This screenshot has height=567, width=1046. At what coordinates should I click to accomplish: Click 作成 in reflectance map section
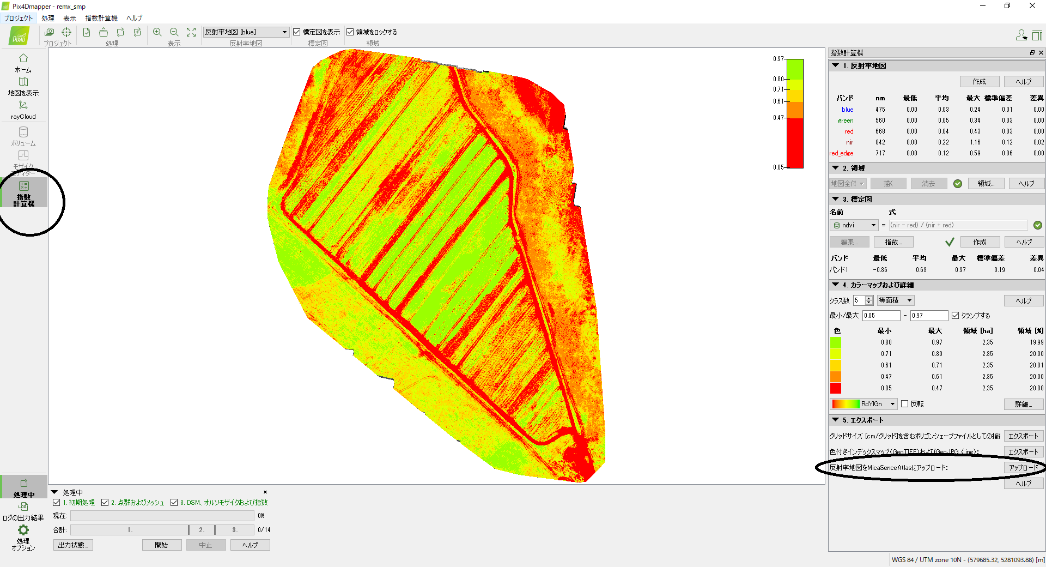tap(980, 82)
